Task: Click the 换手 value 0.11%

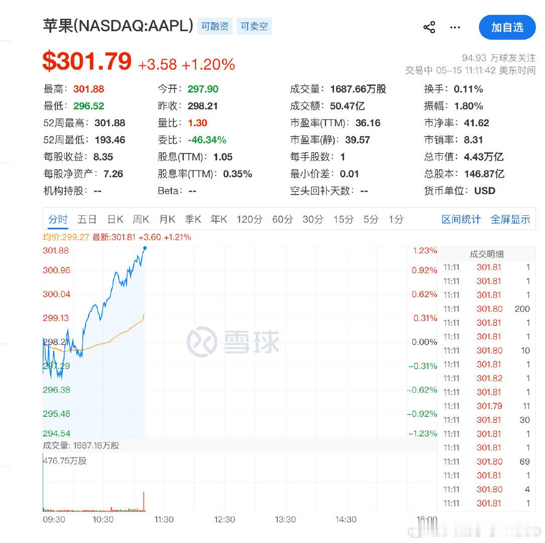Action: (x=468, y=89)
